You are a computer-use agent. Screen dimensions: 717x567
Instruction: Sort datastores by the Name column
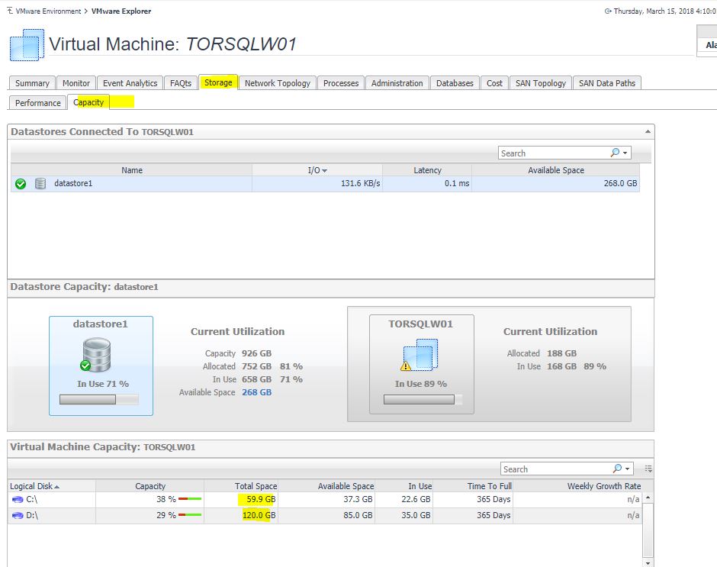point(132,170)
